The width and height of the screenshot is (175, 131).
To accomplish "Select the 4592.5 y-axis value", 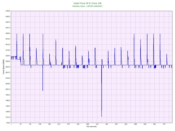I will [x=8, y=17].
